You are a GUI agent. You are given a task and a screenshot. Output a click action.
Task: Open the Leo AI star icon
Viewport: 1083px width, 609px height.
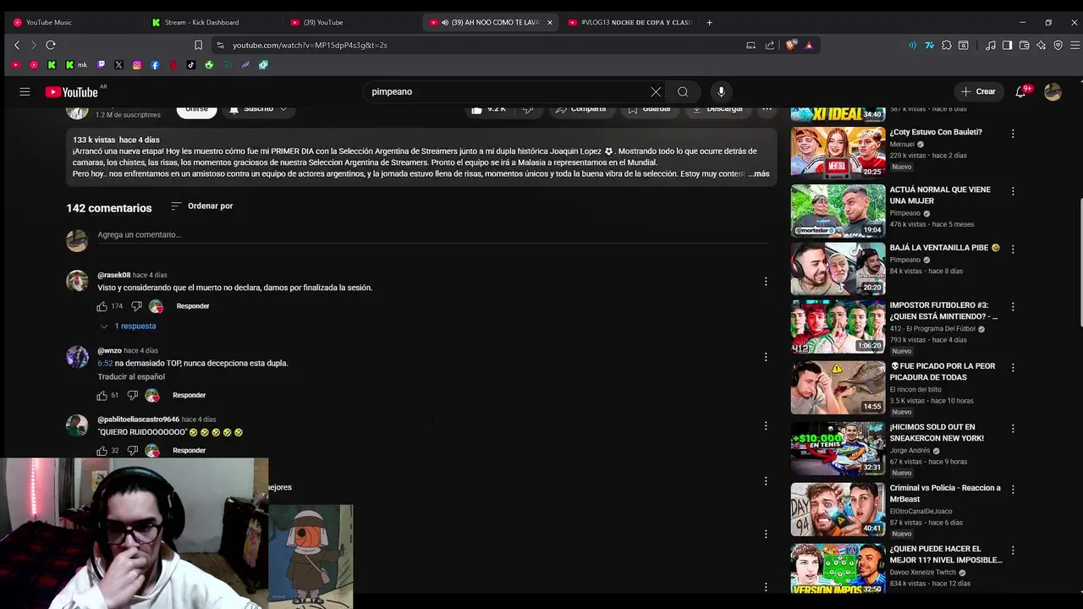click(1041, 45)
